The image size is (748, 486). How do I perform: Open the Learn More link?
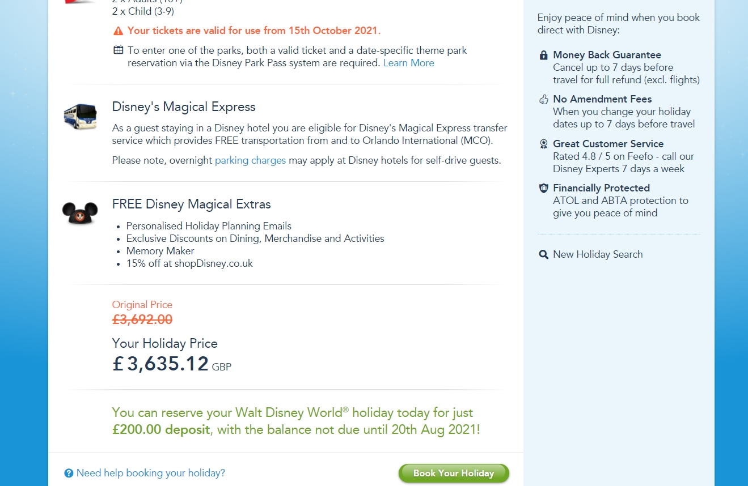coord(409,63)
